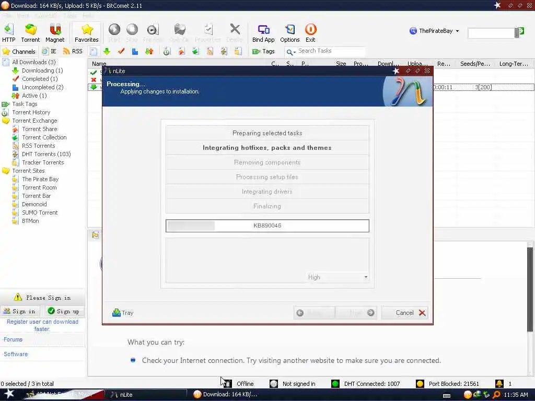Click the Size column header
The height and width of the screenshot is (401, 535).
click(341, 64)
